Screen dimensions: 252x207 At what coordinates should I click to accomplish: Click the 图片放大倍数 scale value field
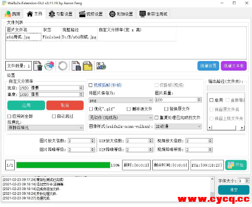[81, 141]
